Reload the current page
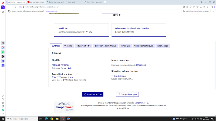Screen dimensions: 216x121 coord(15,7)
